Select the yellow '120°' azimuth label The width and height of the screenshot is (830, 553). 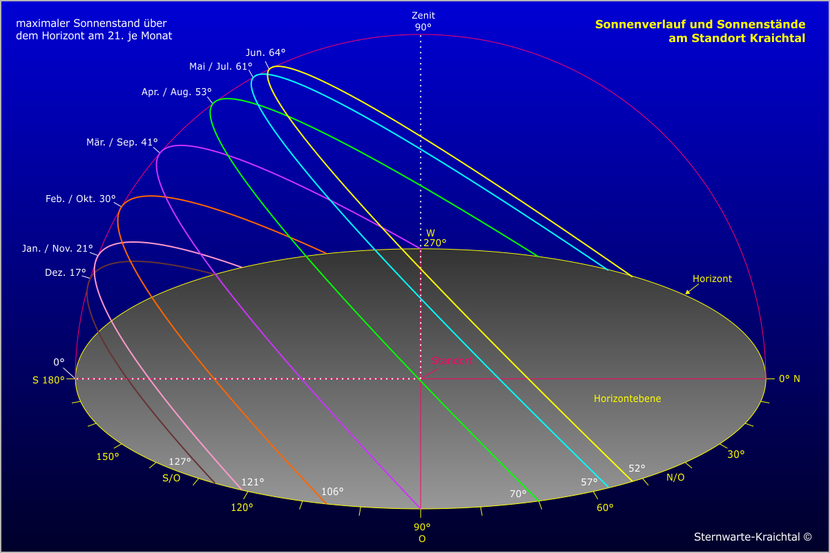(x=242, y=507)
